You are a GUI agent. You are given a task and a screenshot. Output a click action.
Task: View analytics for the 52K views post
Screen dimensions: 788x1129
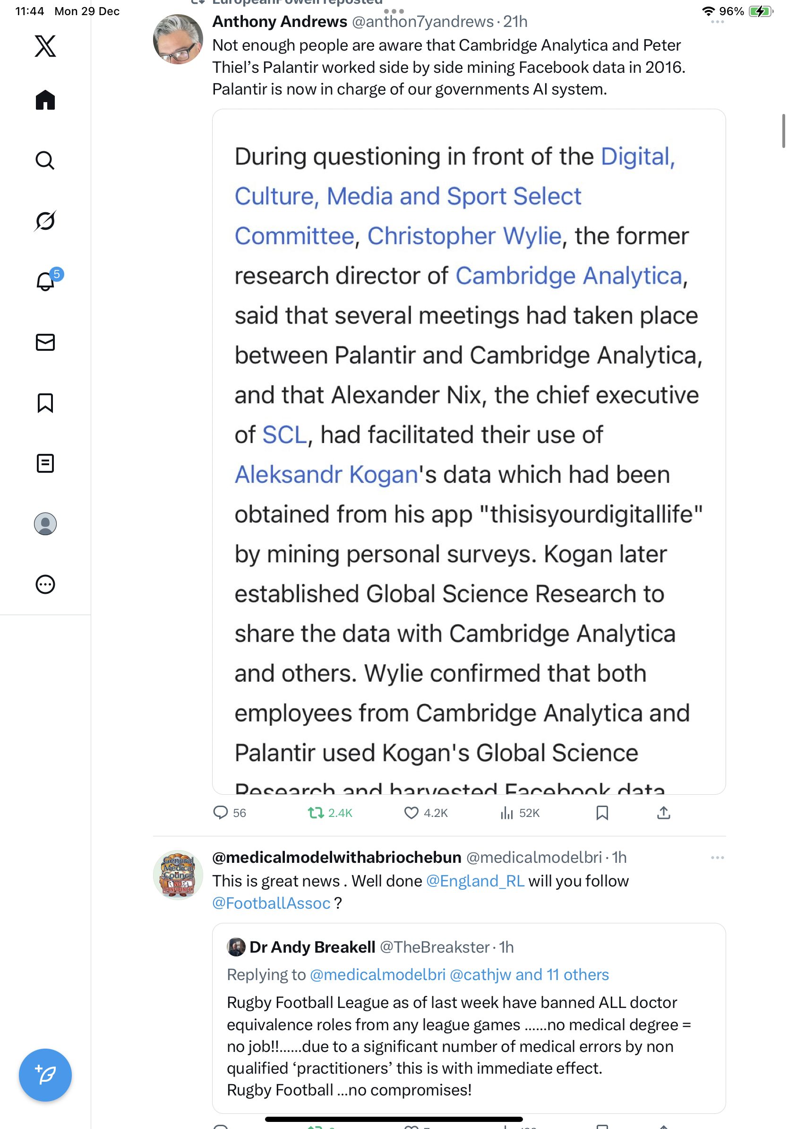click(x=506, y=813)
